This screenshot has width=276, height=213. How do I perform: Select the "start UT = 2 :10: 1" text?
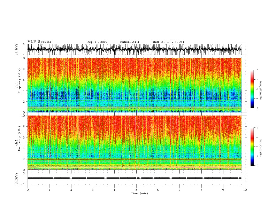(168, 42)
